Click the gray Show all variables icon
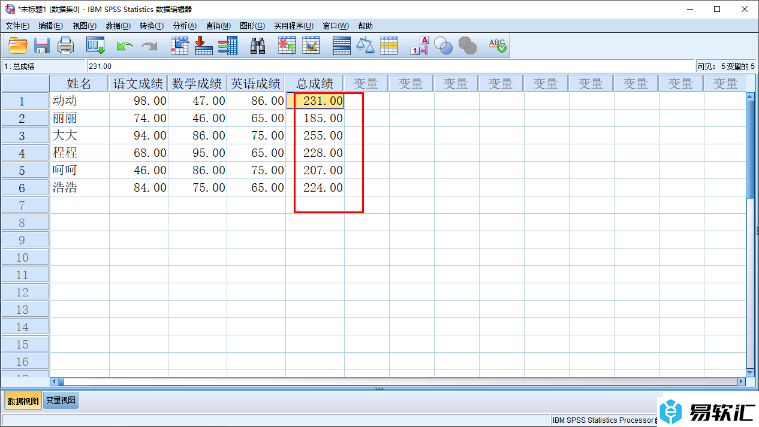Viewport: 759px width, 427px height. 467,46
